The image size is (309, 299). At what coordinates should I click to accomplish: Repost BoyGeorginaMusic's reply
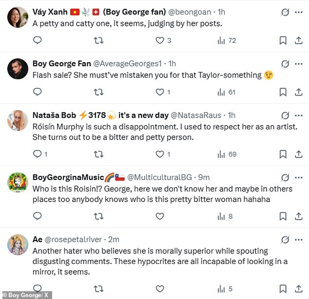pyautogui.click(x=98, y=216)
